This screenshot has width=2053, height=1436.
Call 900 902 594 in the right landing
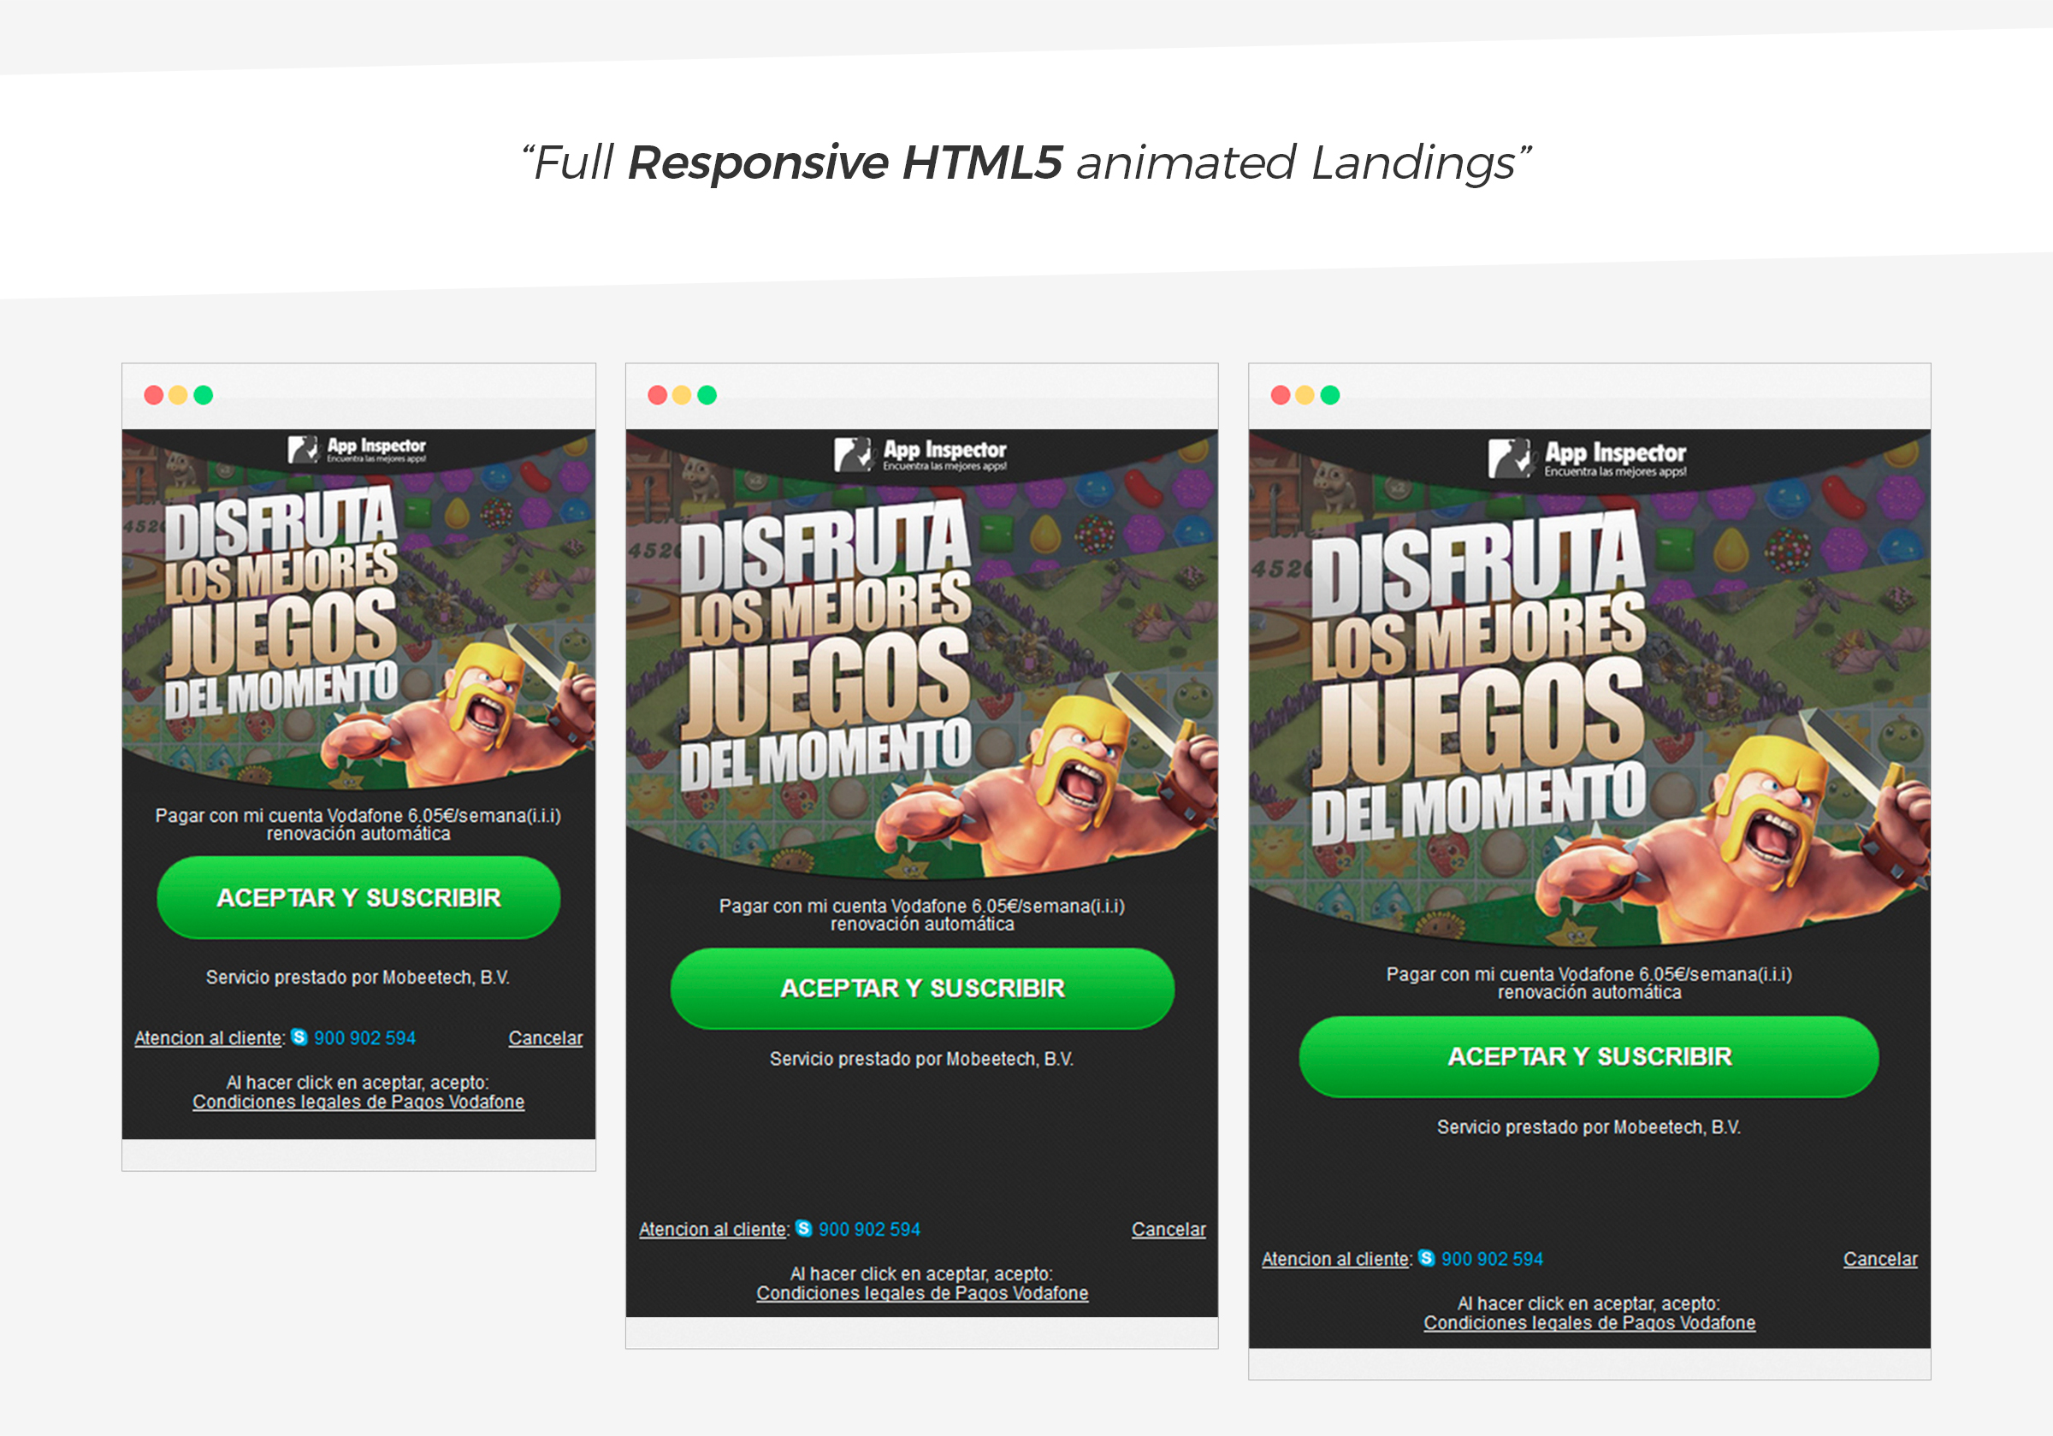click(x=1493, y=1259)
